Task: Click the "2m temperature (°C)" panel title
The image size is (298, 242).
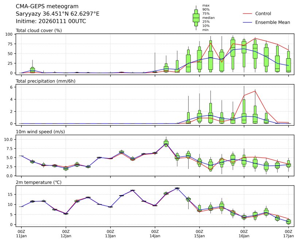Action: click(39, 183)
